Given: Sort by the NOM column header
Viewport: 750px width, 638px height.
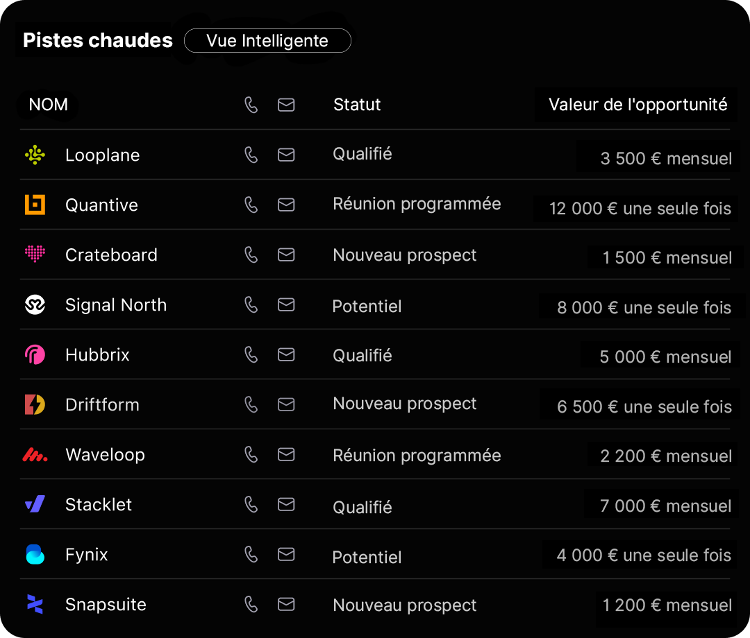Looking at the screenshot, I should tap(49, 105).
